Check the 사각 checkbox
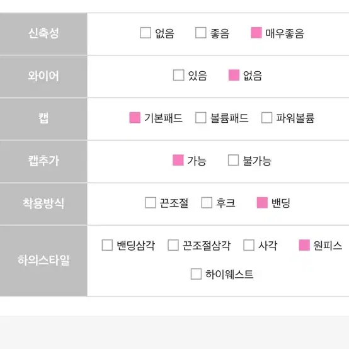 click(249, 245)
